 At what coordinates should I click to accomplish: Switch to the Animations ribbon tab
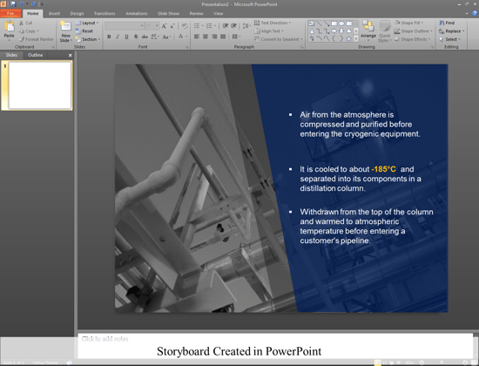136,13
